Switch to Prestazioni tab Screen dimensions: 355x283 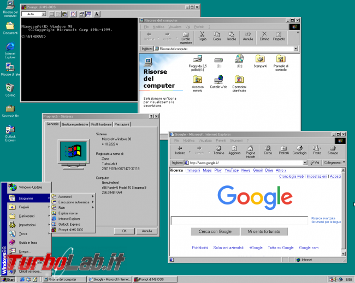click(122, 124)
